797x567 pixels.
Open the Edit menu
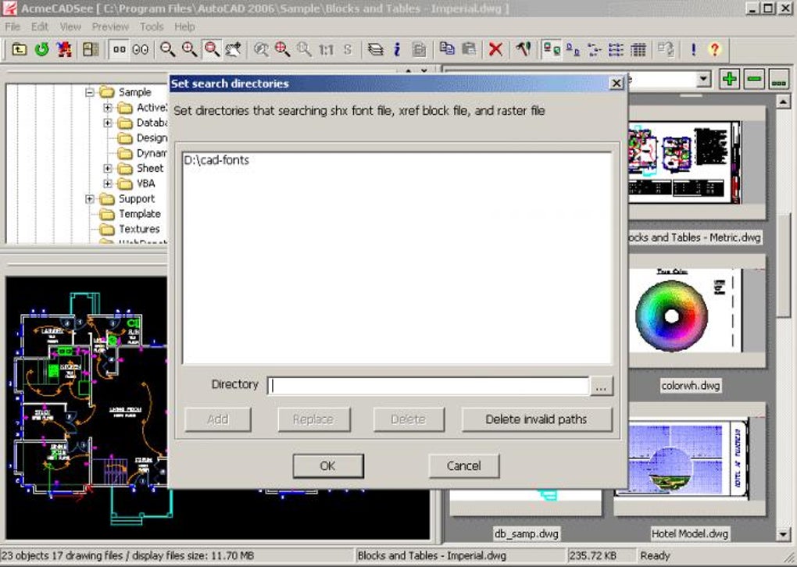pyautogui.click(x=40, y=27)
